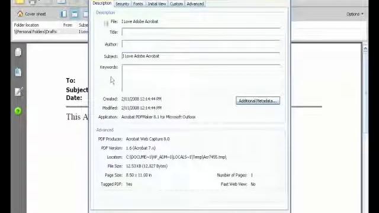The image size is (379, 213).
Task: Click the Number of Pages value 1
Action: point(252,175)
